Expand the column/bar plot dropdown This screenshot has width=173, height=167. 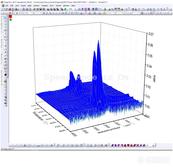(x=27, y=145)
